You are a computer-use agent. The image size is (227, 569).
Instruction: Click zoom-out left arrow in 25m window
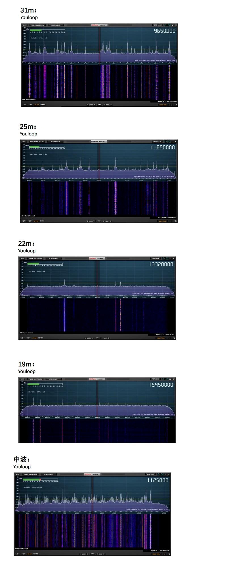[87, 221]
